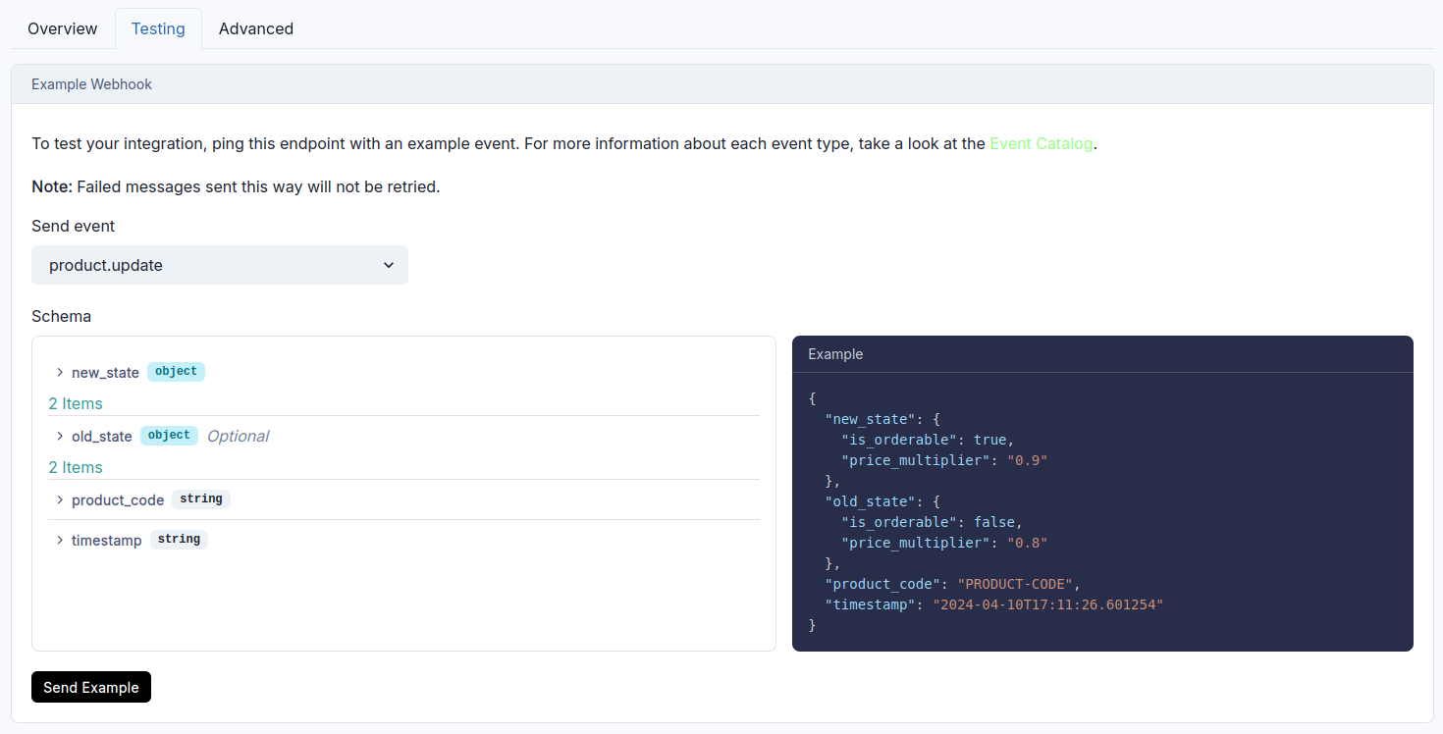Switch to the Overview tab

(63, 28)
